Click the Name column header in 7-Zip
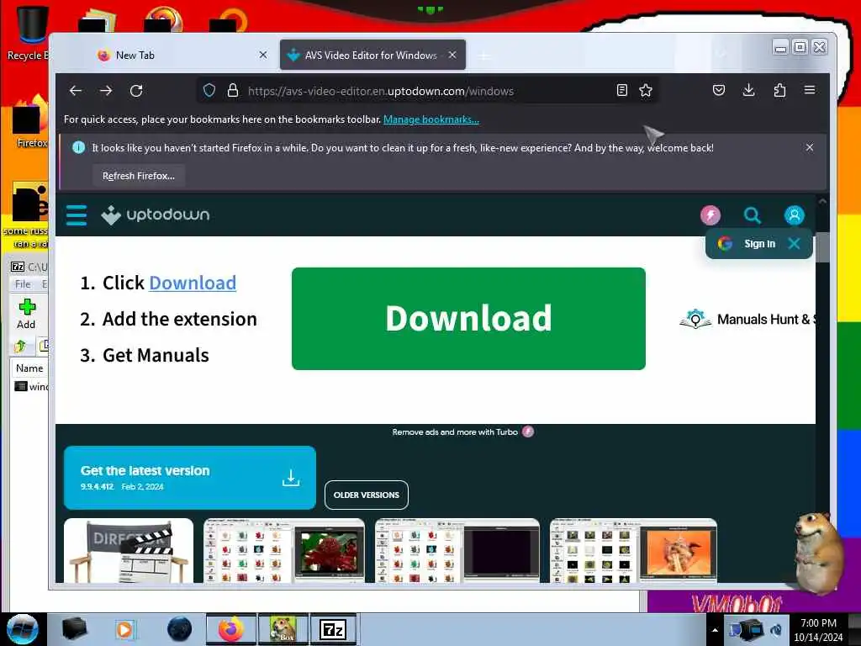This screenshot has width=861, height=646. (29, 368)
